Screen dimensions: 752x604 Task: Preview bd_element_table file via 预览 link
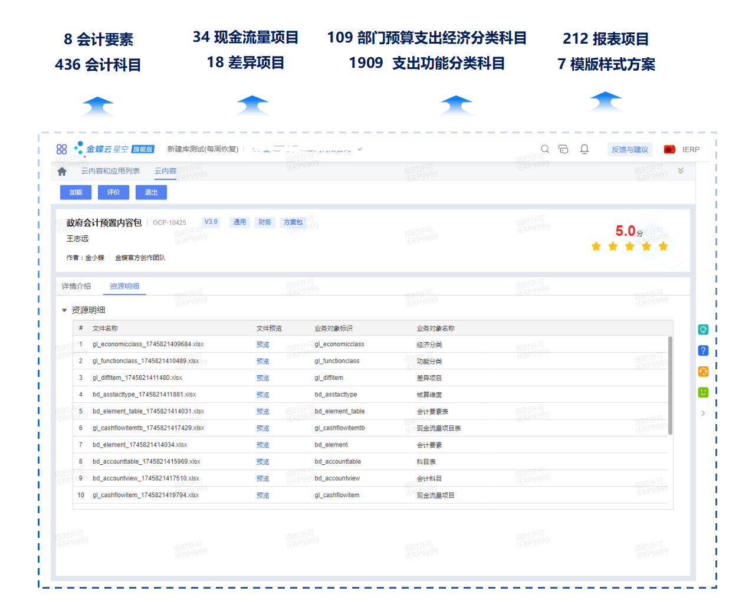click(263, 412)
